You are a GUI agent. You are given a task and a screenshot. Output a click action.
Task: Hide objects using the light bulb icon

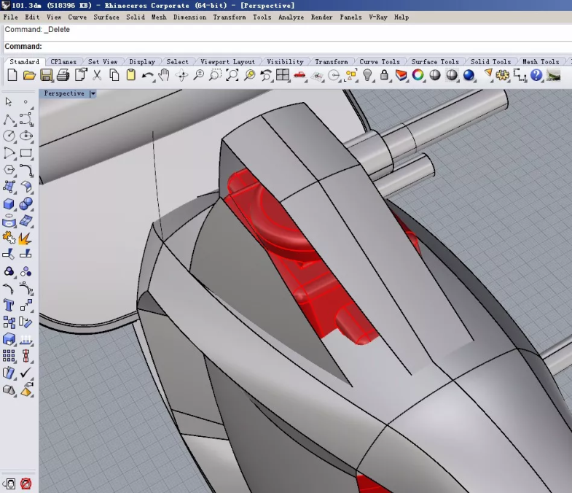point(368,75)
